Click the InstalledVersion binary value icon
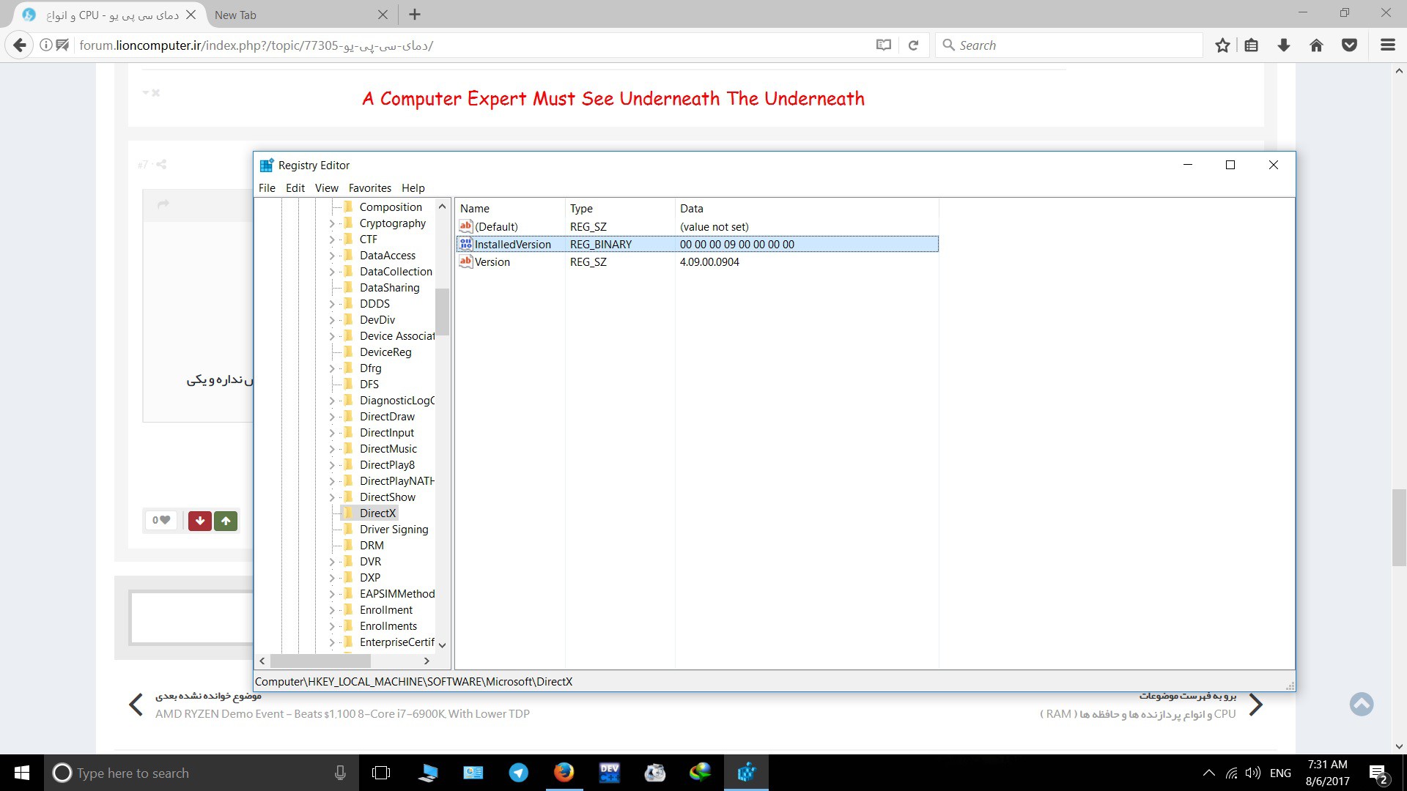Image resolution: width=1407 pixels, height=791 pixels. (x=466, y=244)
